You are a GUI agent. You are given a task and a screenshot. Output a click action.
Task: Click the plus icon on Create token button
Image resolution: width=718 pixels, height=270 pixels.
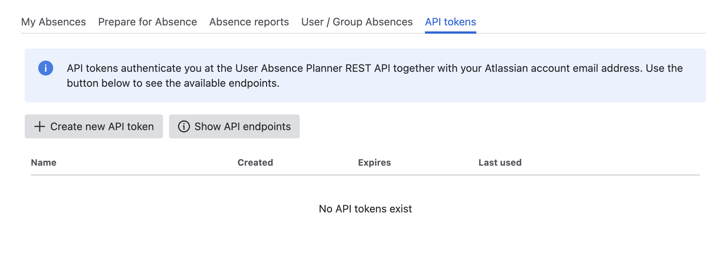click(40, 126)
